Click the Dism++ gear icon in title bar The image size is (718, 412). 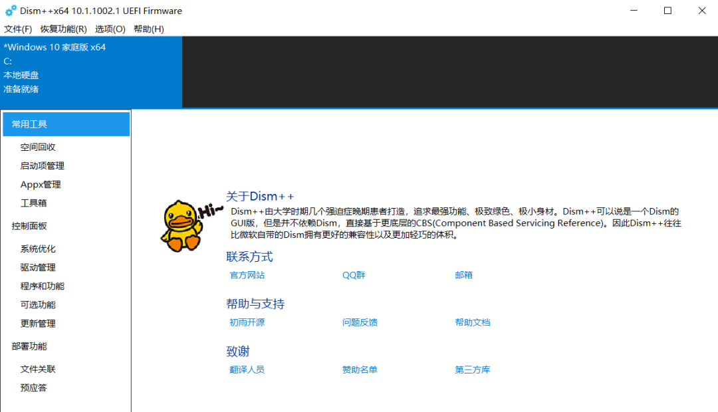[x=11, y=11]
